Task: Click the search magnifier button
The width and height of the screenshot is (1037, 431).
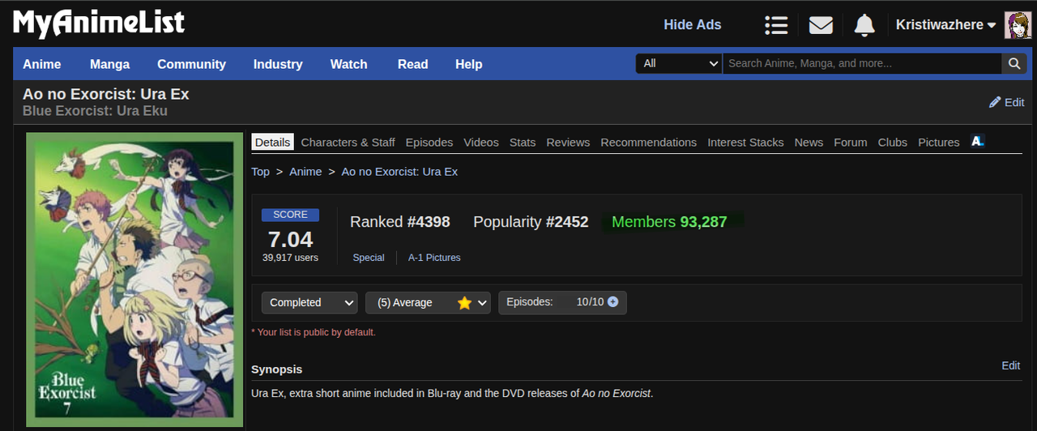Action: pos(1014,63)
